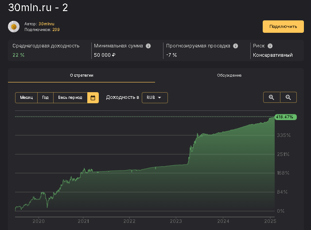Click info icon next to Прогнозируемая просадка

(x=236, y=46)
